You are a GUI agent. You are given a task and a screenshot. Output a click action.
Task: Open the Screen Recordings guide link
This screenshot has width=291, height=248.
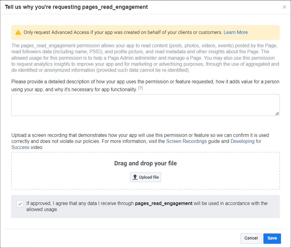(186, 141)
